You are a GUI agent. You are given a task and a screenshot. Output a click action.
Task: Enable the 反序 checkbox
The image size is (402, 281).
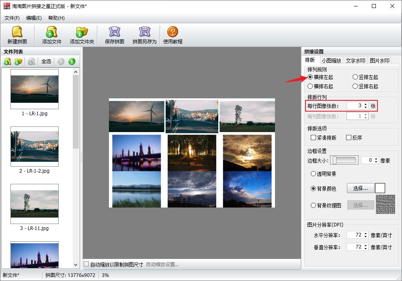(349, 138)
